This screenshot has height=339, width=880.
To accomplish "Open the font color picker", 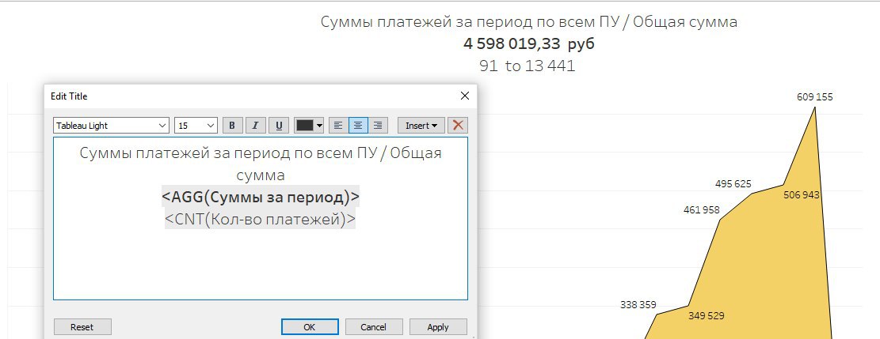I will pyautogui.click(x=309, y=126).
